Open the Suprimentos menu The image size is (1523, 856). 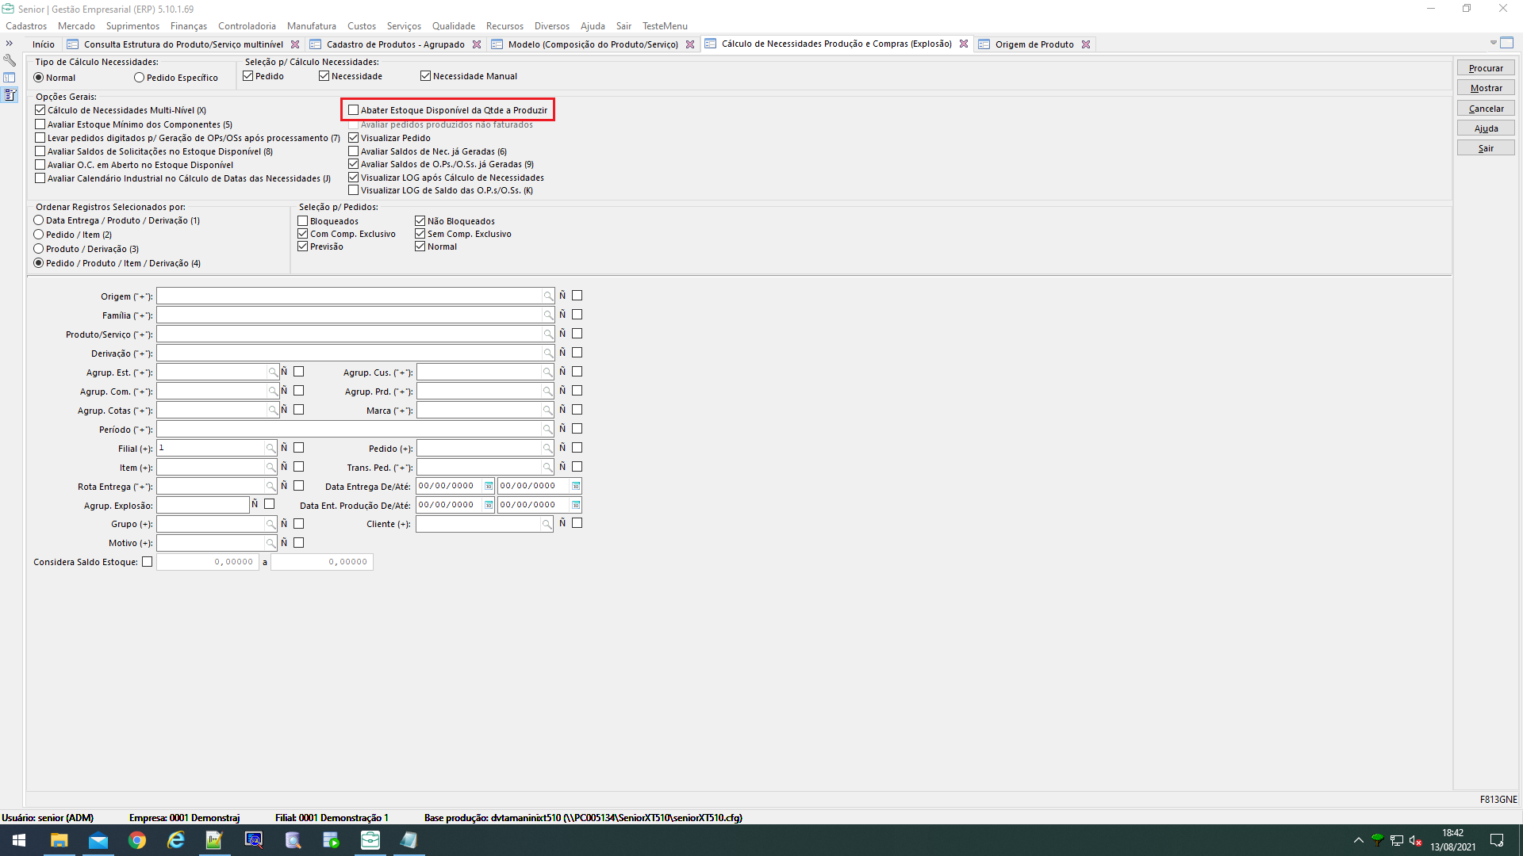tap(132, 26)
